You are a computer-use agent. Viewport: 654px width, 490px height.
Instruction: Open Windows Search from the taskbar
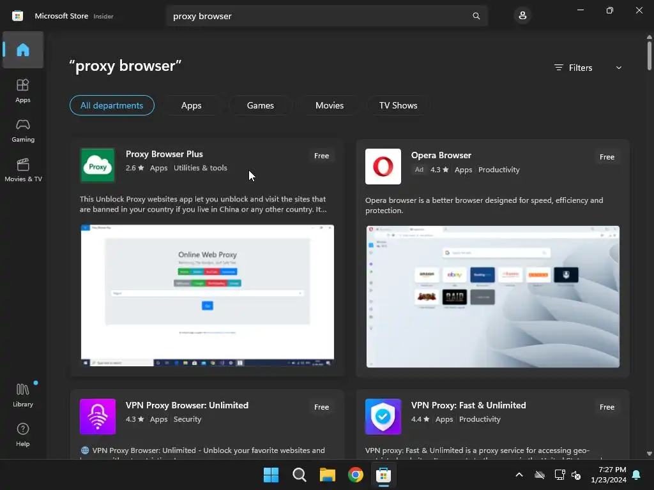pyautogui.click(x=299, y=475)
